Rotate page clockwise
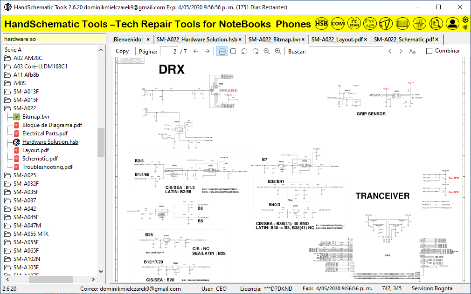The width and height of the screenshot is (471, 294). tap(256, 51)
